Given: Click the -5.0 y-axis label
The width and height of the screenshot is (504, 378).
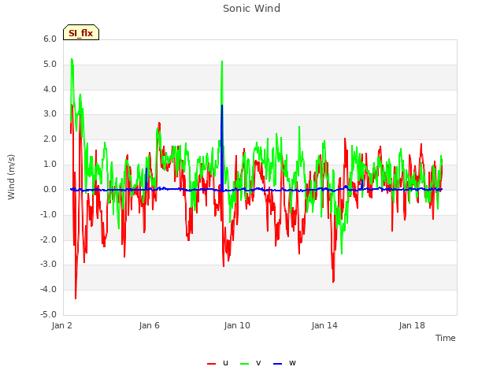Looking at the screenshot, I should coord(49,315).
